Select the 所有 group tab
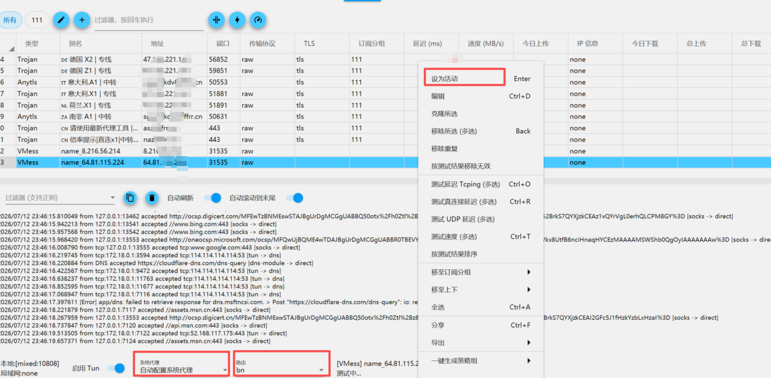This screenshot has height=378, width=771. [x=10, y=20]
